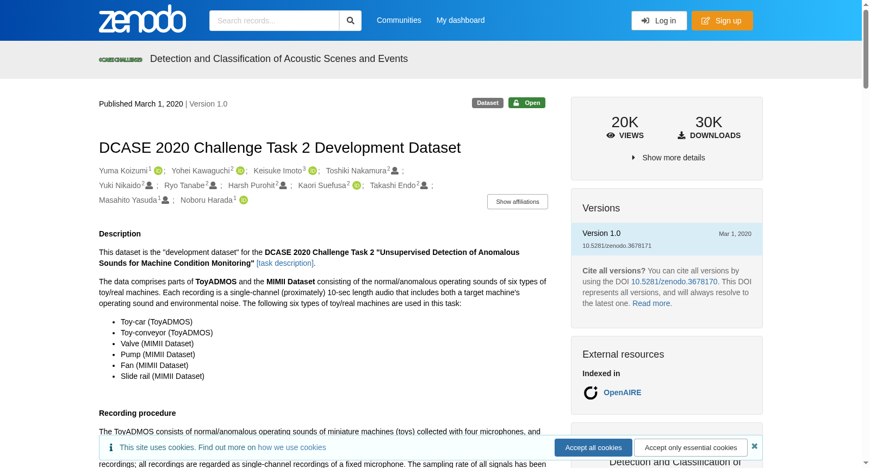Select the Version 1.0 entry
The width and height of the screenshot is (870, 468).
coord(667,239)
